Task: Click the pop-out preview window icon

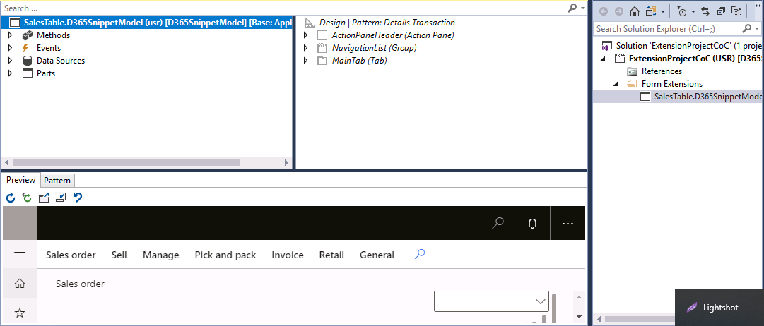Action: pyautogui.click(x=44, y=198)
